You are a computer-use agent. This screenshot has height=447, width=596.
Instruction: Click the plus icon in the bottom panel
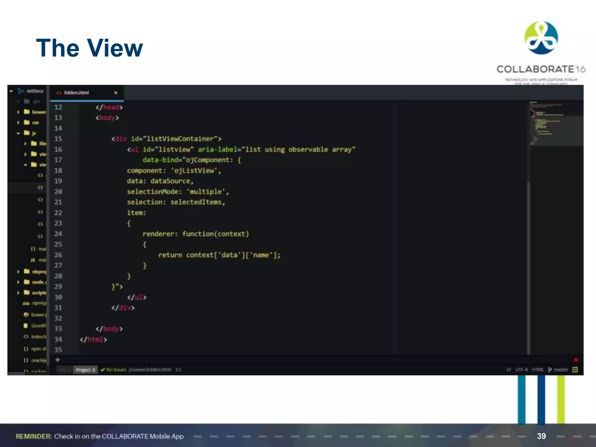point(58,360)
